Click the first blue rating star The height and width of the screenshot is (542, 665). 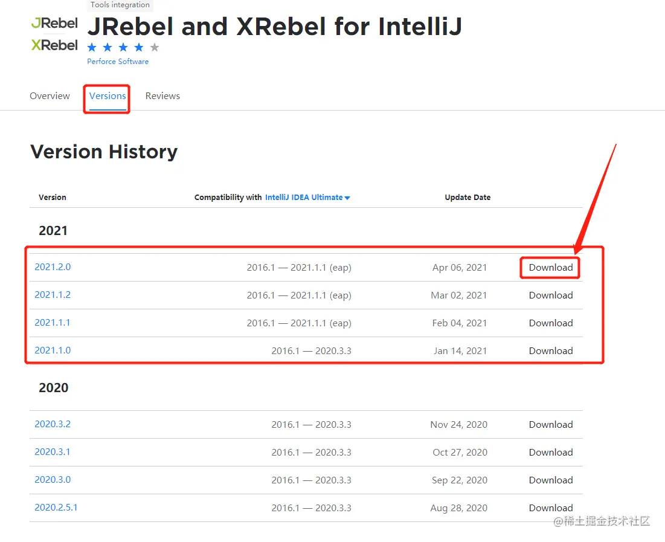92,47
